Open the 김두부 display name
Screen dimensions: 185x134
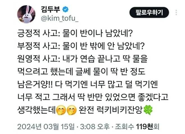(51, 10)
